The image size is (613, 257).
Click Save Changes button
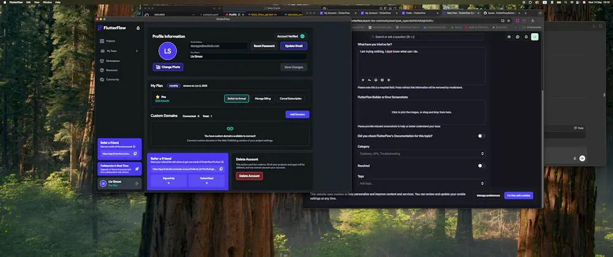tap(294, 67)
